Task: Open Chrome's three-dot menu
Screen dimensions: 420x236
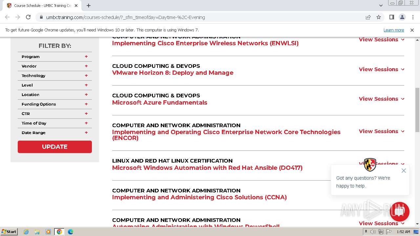Action: pos(412,17)
